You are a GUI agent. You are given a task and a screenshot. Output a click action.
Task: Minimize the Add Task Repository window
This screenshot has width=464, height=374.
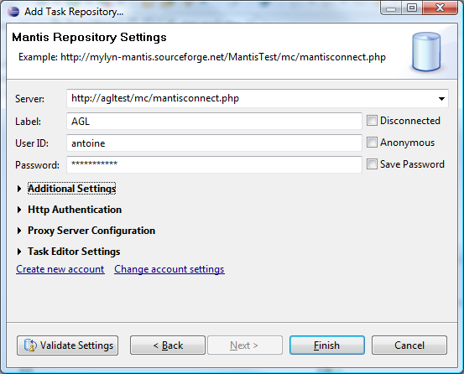tap(391, 8)
